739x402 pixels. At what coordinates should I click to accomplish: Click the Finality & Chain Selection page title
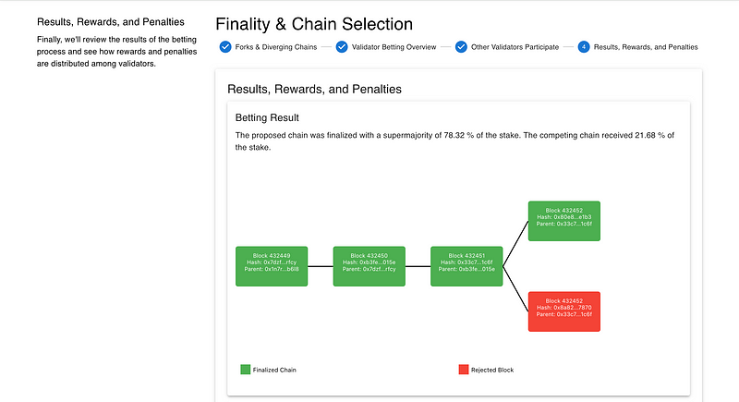coord(314,24)
